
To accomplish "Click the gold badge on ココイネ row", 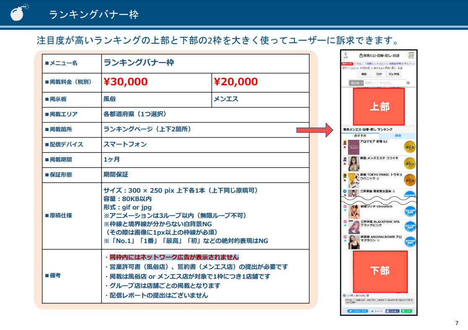I will (x=410, y=163).
